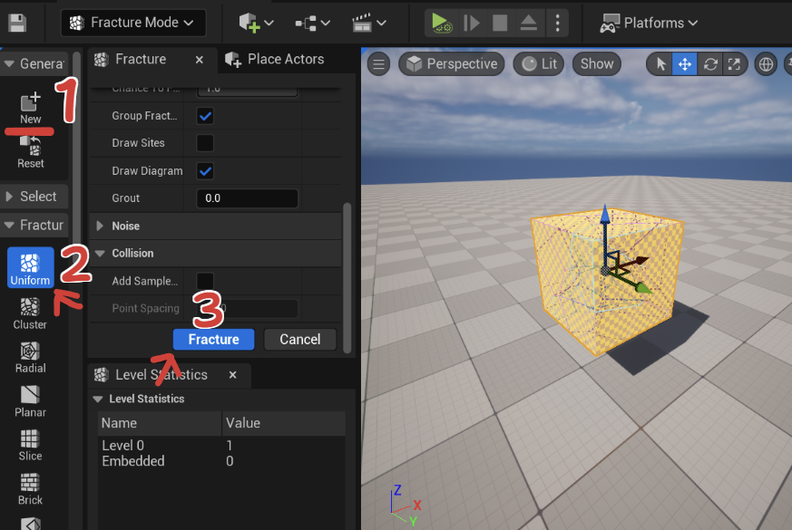Open the Lit view mode menu
The height and width of the screenshot is (530, 792).
point(539,64)
